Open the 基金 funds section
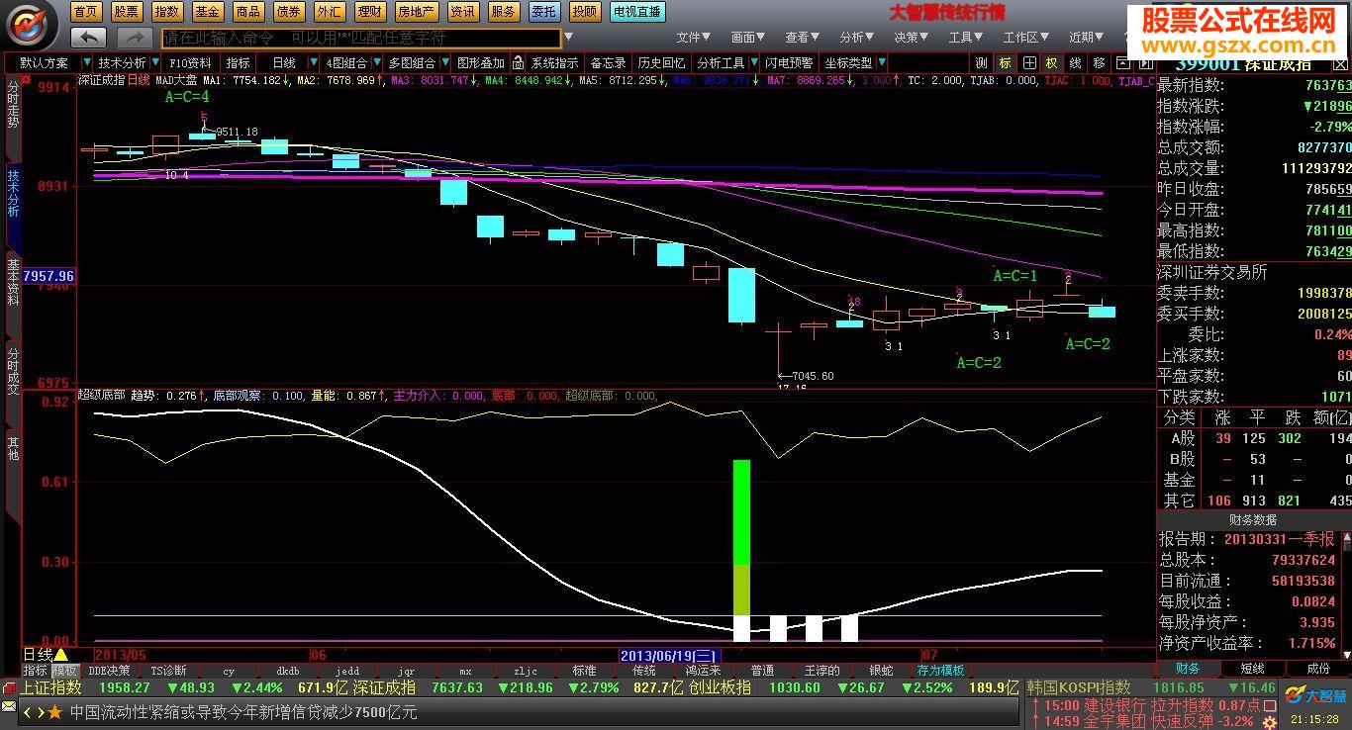This screenshot has height=730, width=1352. click(208, 12)
